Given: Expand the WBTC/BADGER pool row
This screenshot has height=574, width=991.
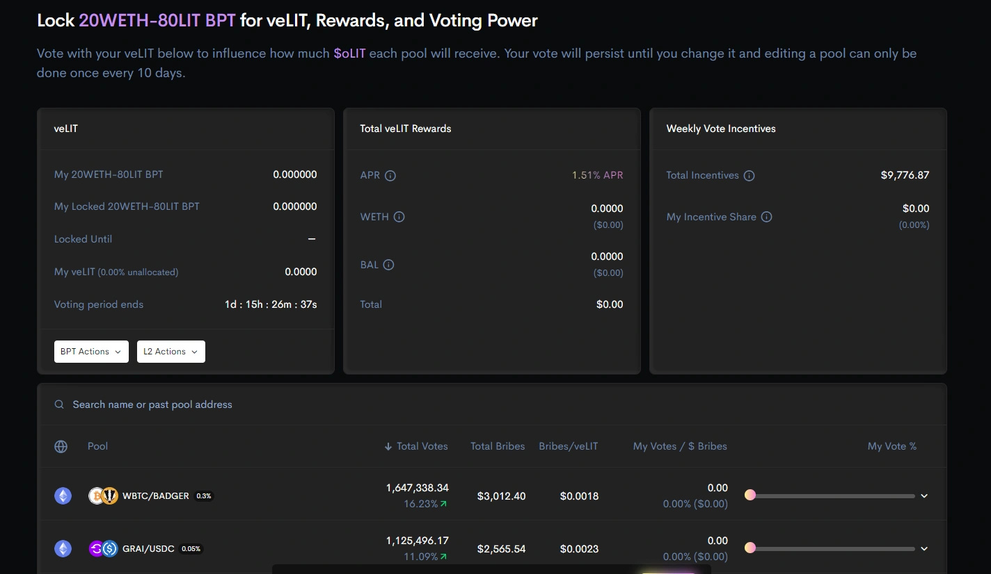Looking at the screenshot, I should [x=924, y=495].
